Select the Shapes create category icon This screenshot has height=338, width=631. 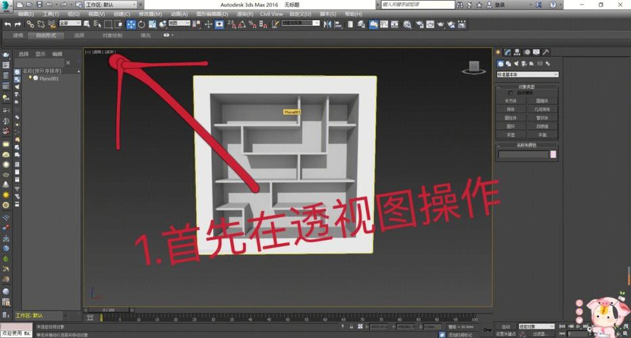(x=508, y=64)
